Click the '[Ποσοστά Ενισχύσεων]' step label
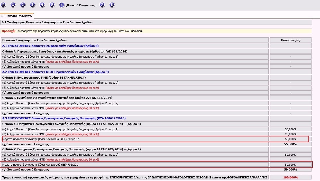This screenshot has width=320, height=181. click(80, 5)
